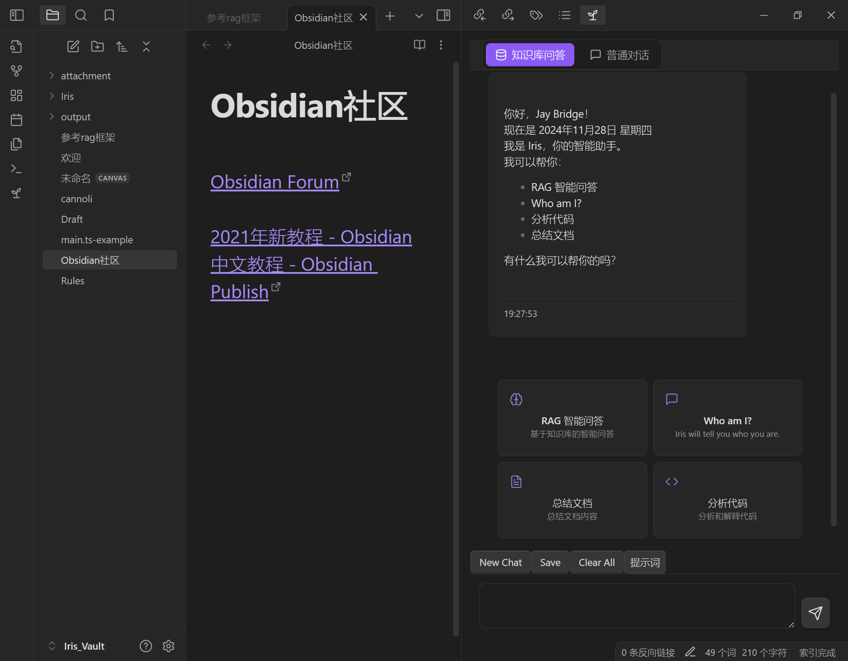Open graph view ribbon icon
Screen dimensions: 848x661
[17, 71]
